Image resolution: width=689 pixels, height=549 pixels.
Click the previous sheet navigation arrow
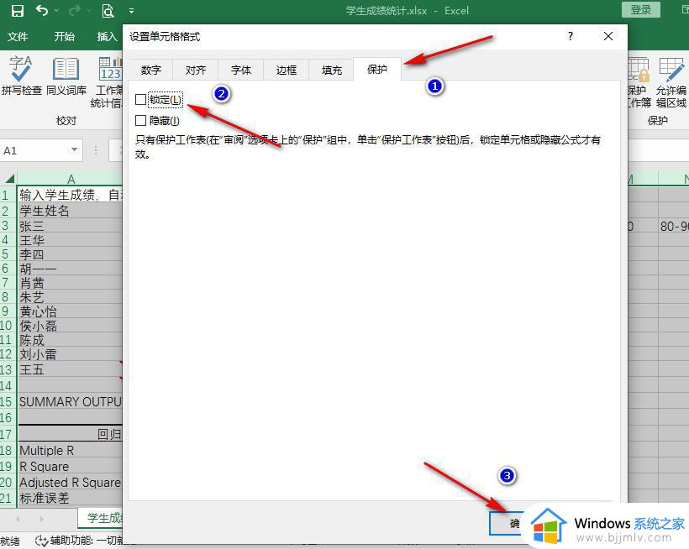18,519
